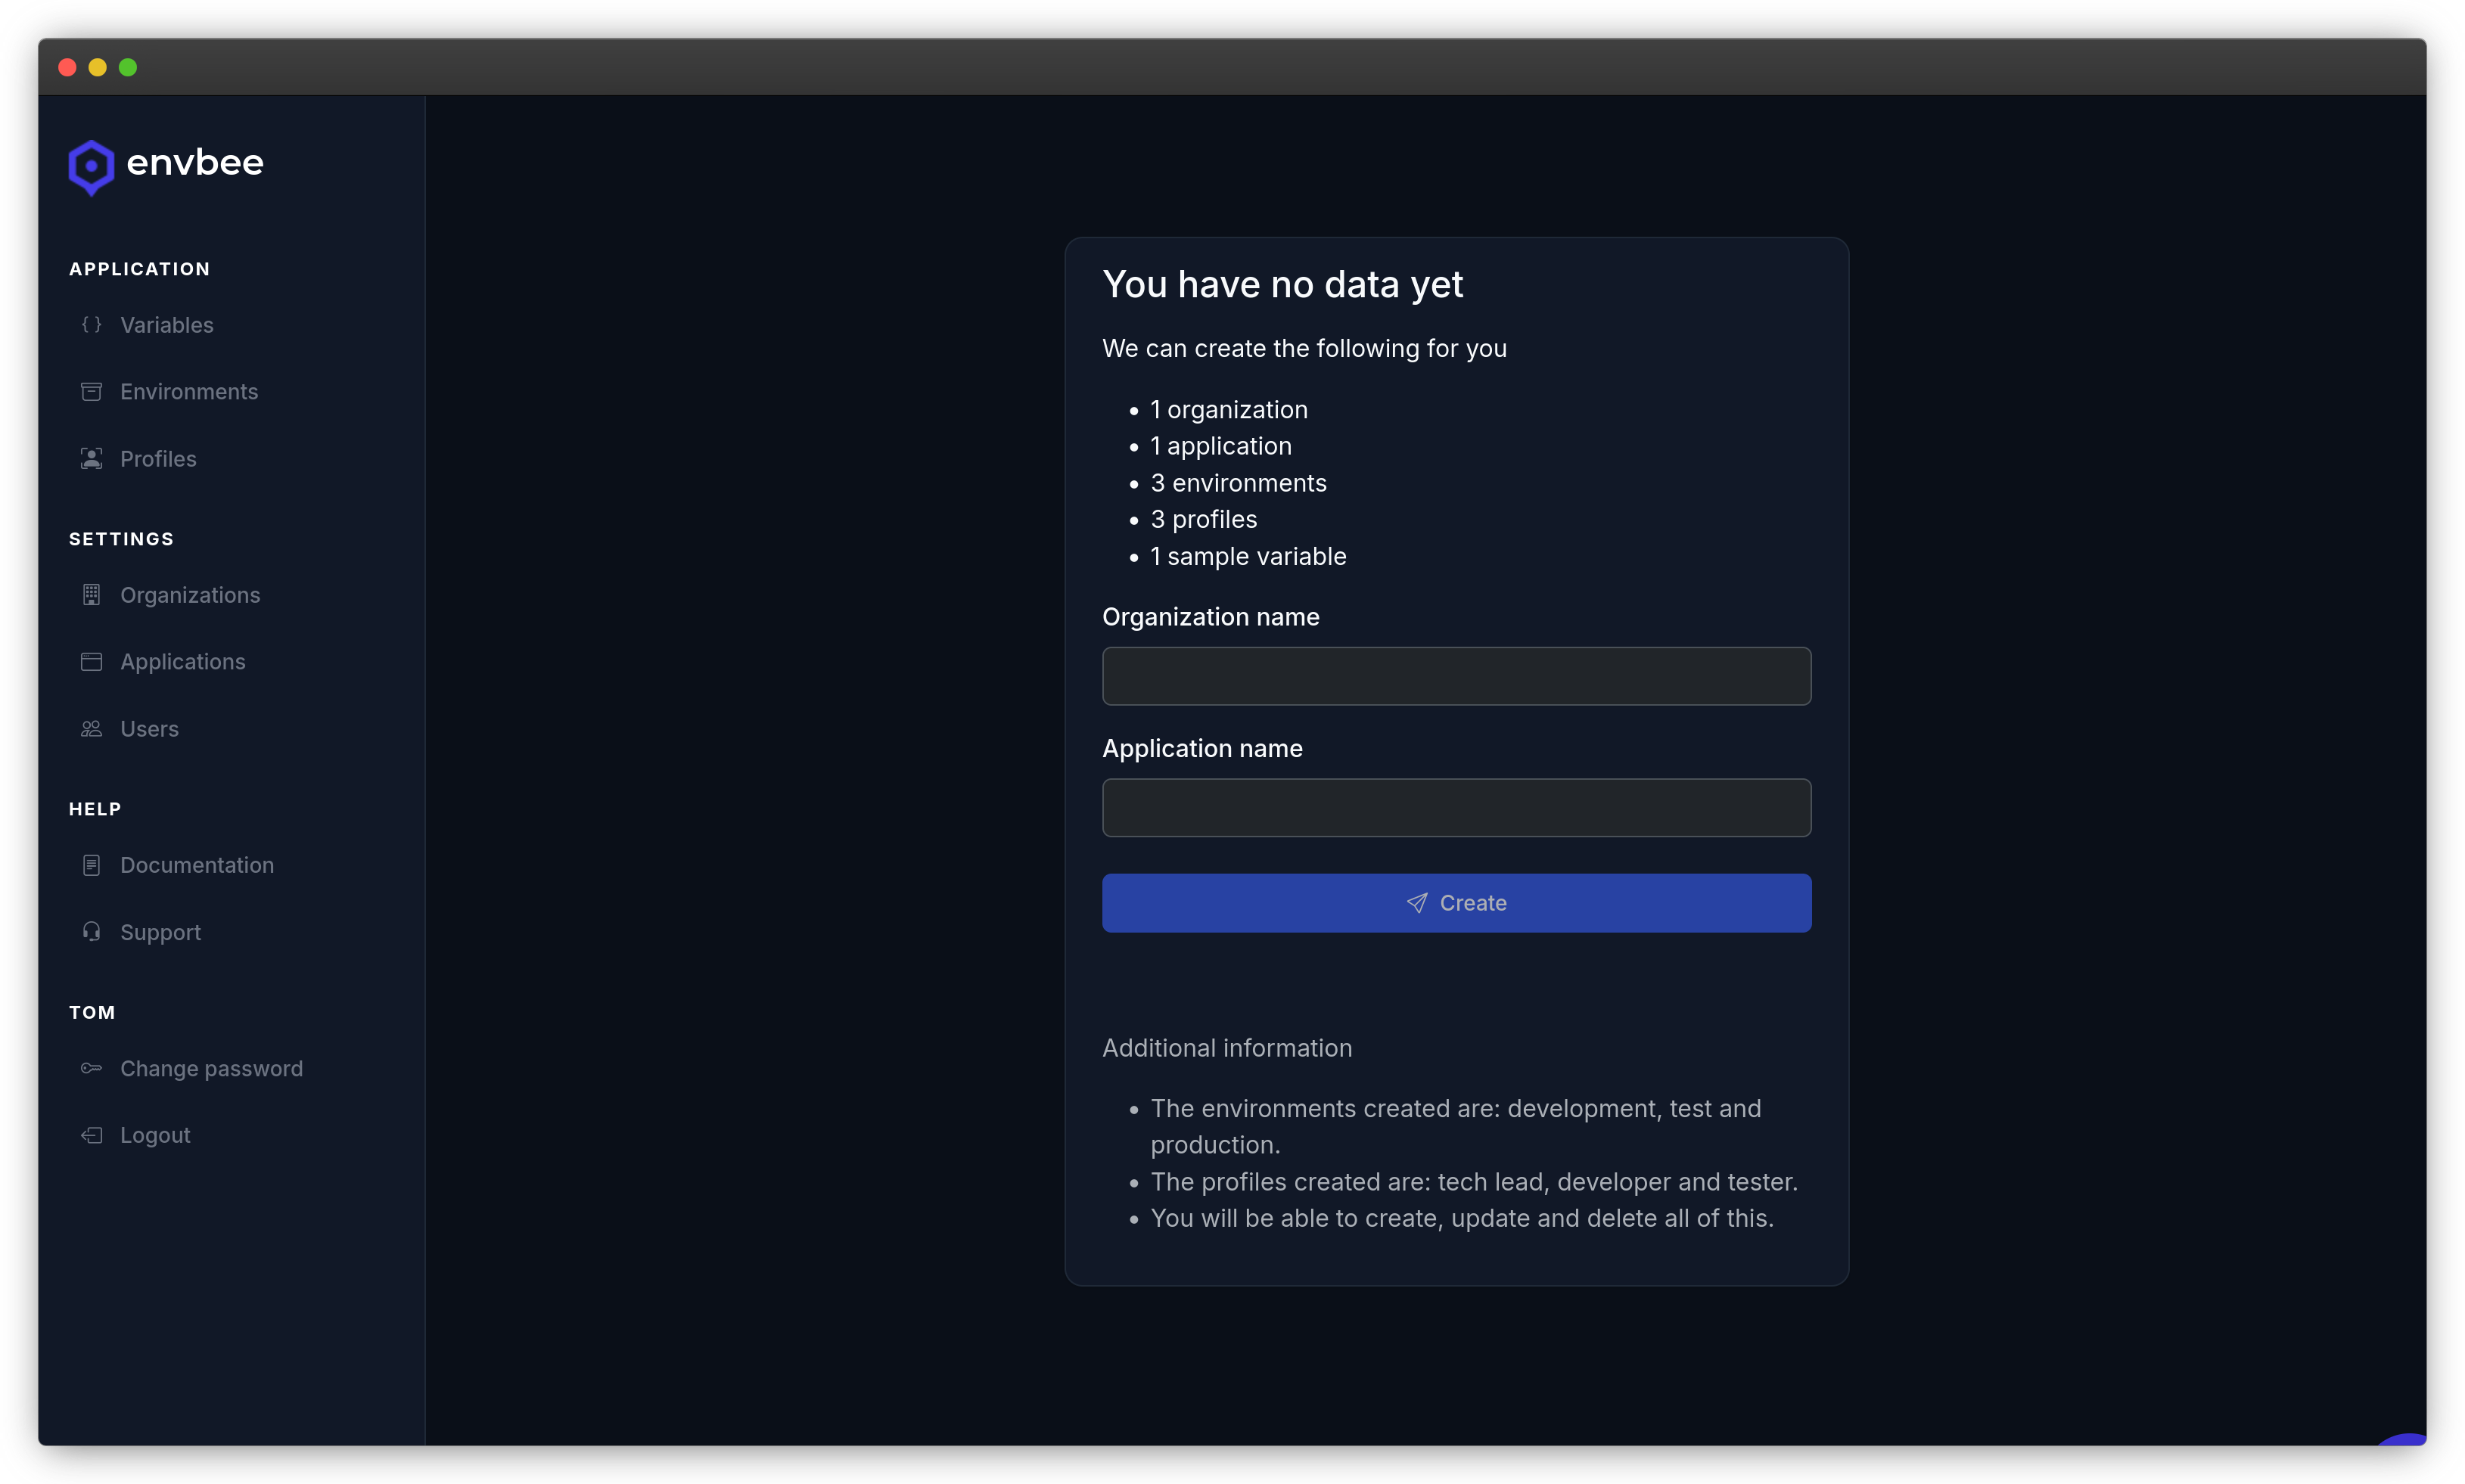Viewport: 2465px width, 1484px height.
Task: Select Change password in sidebar
Action: [211, 1068]
